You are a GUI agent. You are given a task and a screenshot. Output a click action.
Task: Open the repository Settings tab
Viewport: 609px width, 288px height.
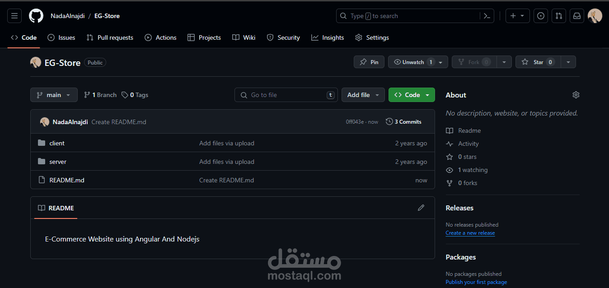[x=372, y=37]
